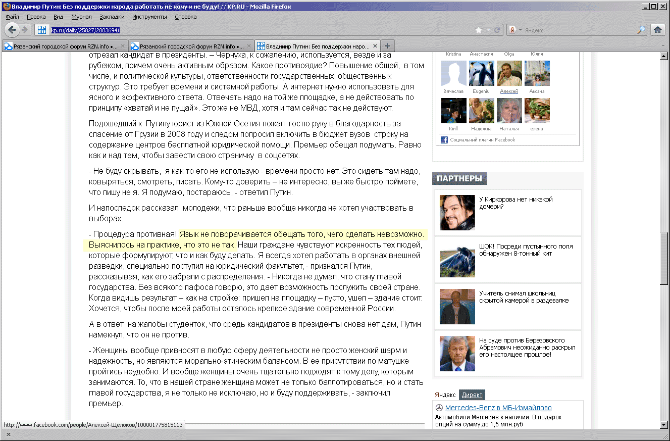
Task: Bookmark this page with the star icon
Action: pos(479,30)
